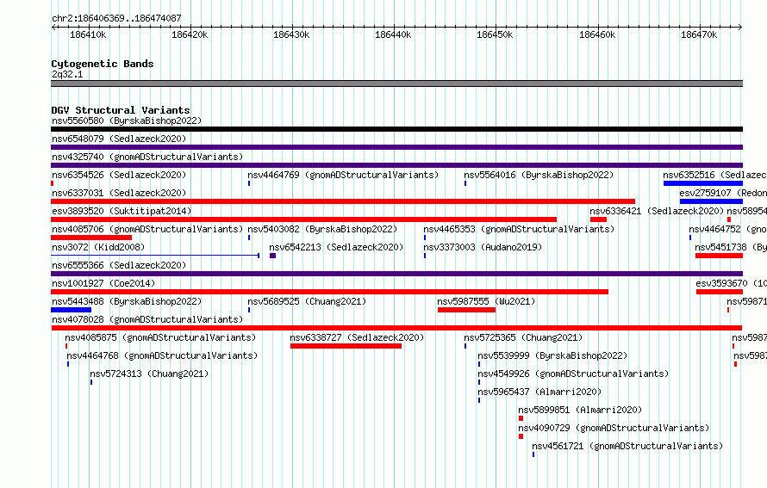Viewport: 767px width, 488px height.
Task: Select nsv4078028 gnomAD variant label
Action: pos(147,319)
